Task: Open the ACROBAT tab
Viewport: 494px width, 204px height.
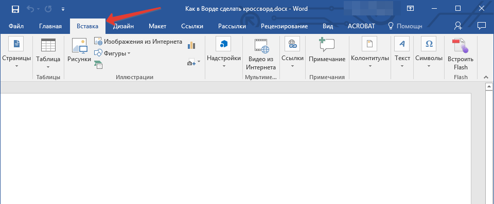Action: [361, 26]
